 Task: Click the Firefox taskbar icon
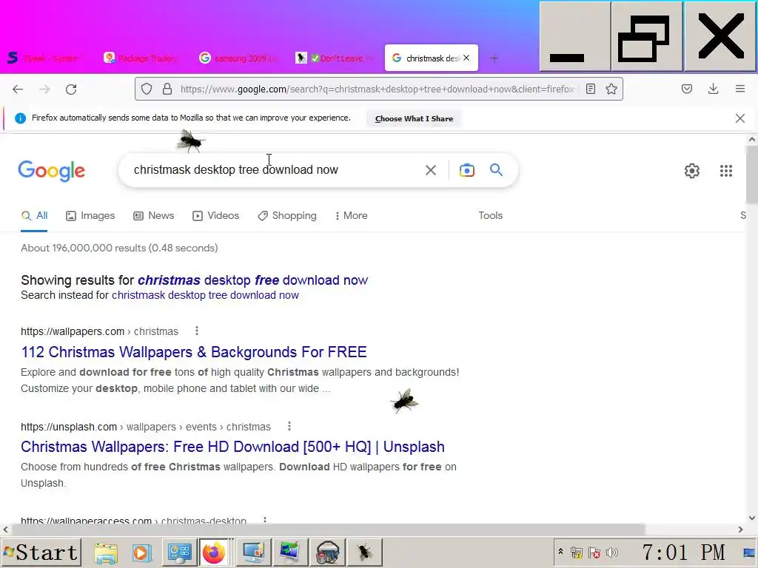[x=214, y=552]
